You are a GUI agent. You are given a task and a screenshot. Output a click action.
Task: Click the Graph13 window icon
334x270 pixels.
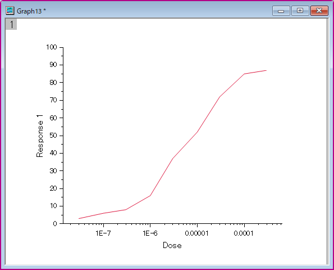coord(10,11)
